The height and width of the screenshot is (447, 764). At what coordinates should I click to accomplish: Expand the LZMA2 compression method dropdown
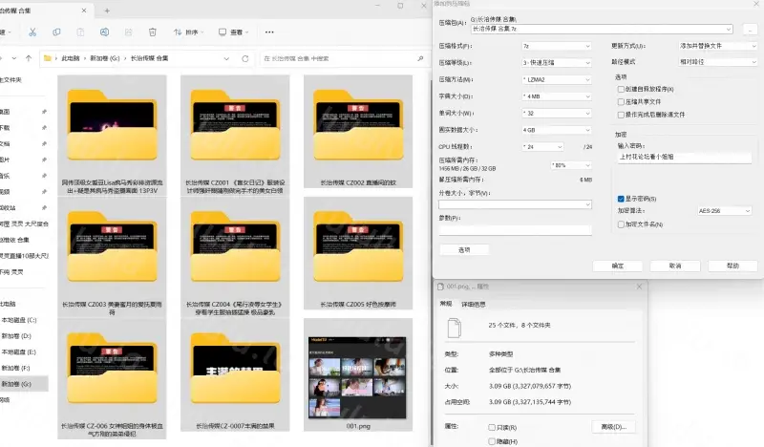(x=557, y=79)
